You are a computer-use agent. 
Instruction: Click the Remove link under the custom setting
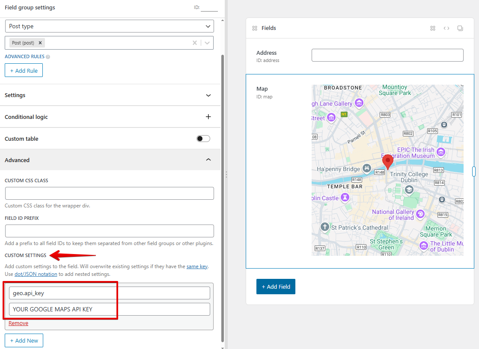coord(18,323)
